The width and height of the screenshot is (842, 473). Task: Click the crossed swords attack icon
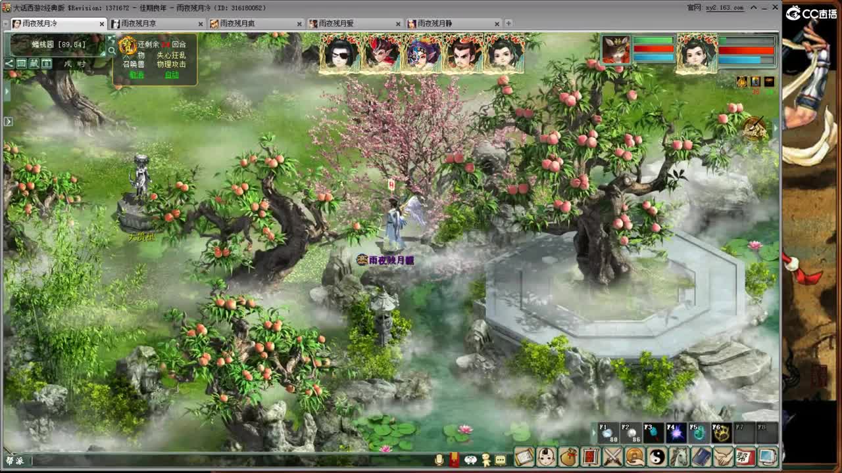point(613,456)
